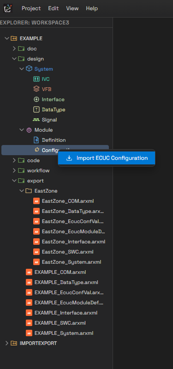
Task: Click the design folder icon
Action: tap(21, 59)
